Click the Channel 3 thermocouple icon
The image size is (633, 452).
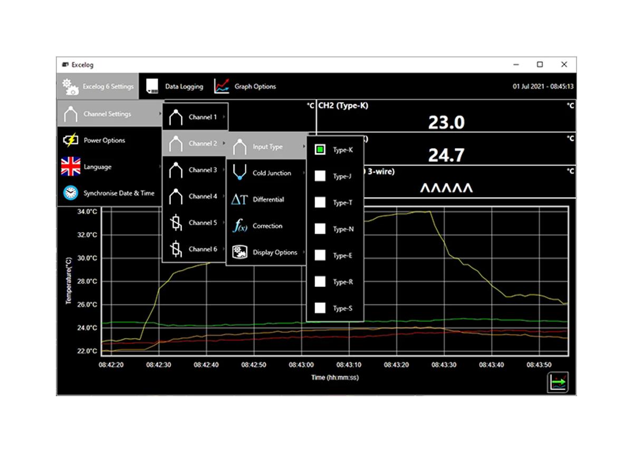[x=176, y=170]
